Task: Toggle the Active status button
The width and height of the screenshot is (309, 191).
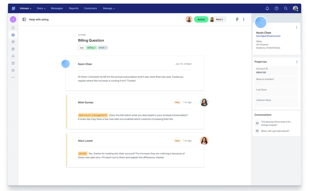Action: [201, 20]
